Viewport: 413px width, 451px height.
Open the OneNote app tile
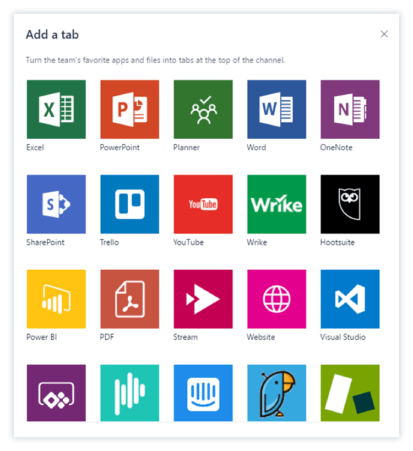tap(350, 109)
